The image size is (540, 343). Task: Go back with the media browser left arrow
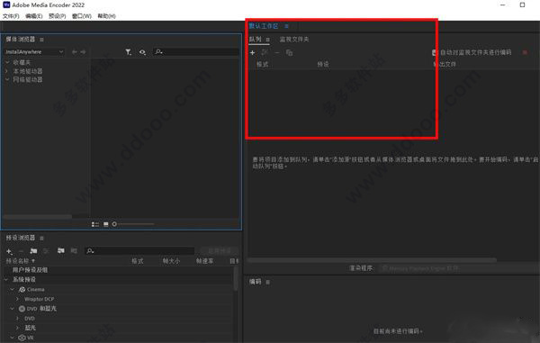(75, 52)
